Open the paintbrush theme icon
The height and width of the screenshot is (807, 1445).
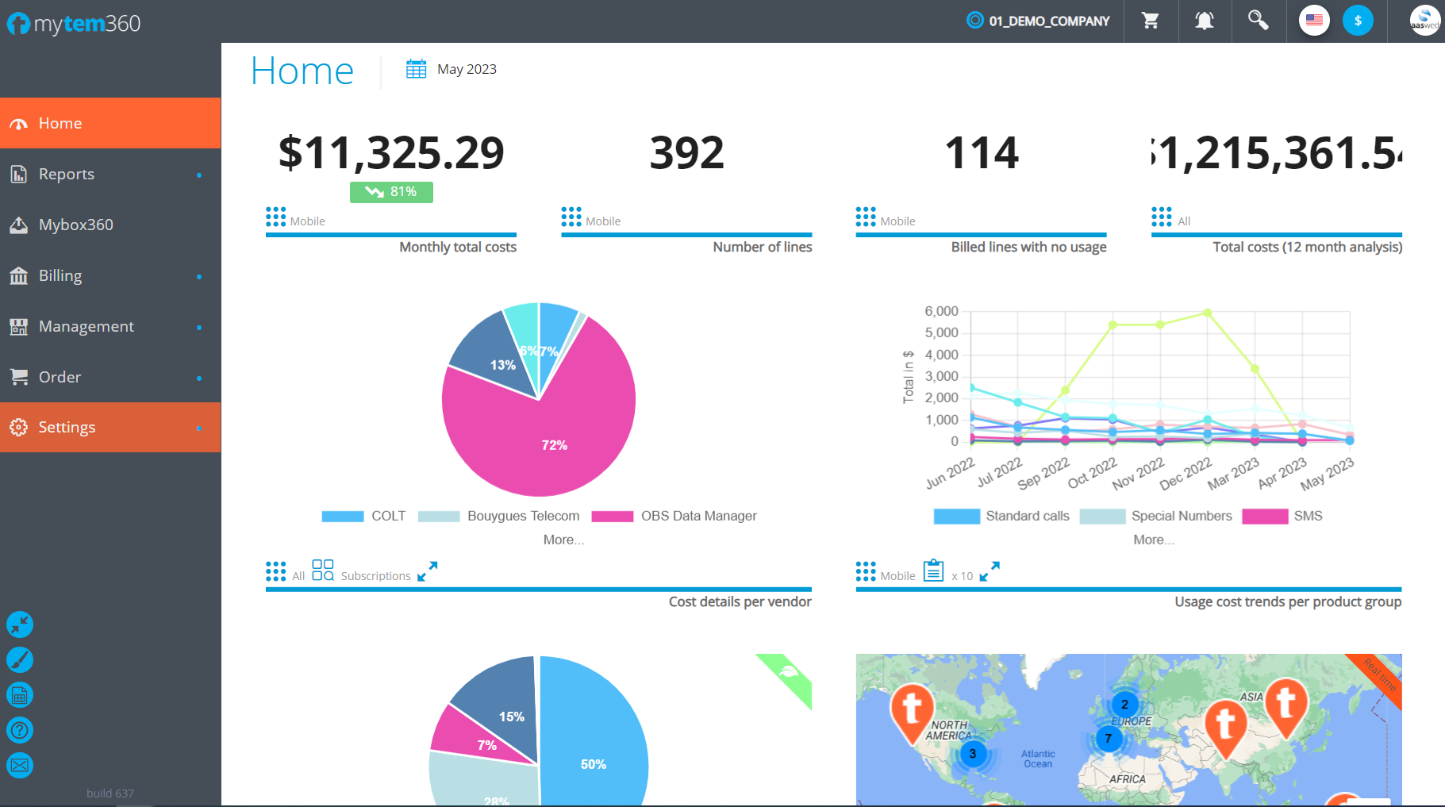(x=20, y=659)
